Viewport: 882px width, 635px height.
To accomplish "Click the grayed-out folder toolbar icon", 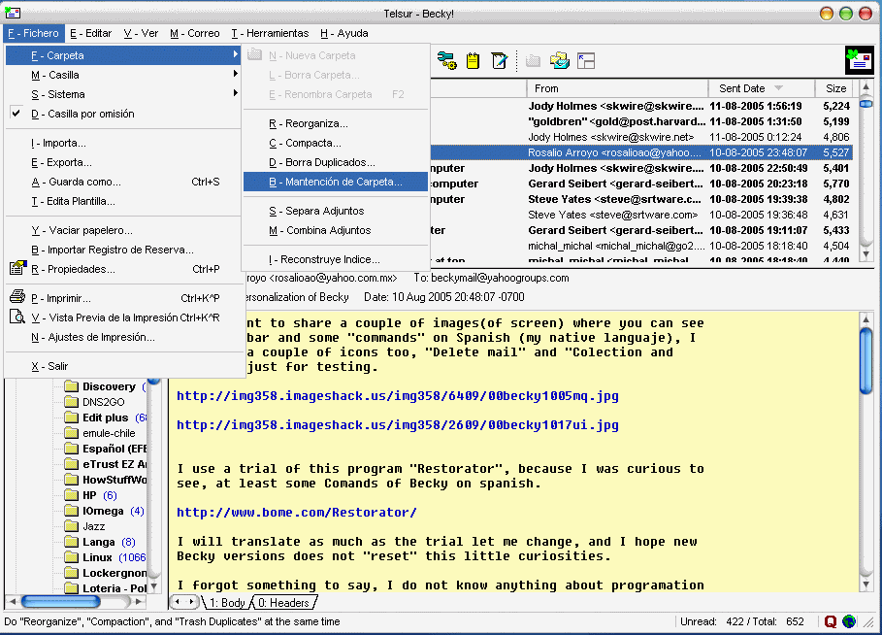I will (x=533, y=60).
